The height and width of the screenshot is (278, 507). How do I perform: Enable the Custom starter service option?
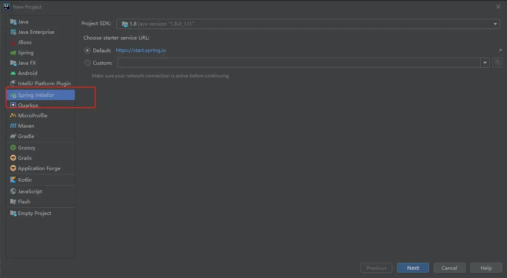[x=87, y=63]
